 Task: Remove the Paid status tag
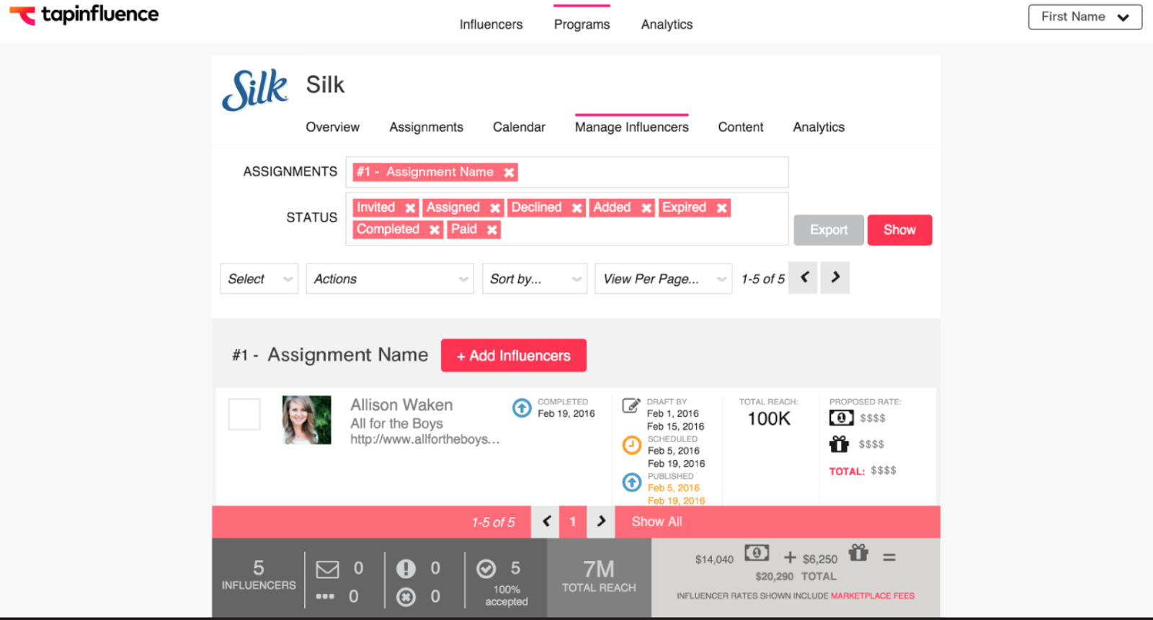click(491, 230)
